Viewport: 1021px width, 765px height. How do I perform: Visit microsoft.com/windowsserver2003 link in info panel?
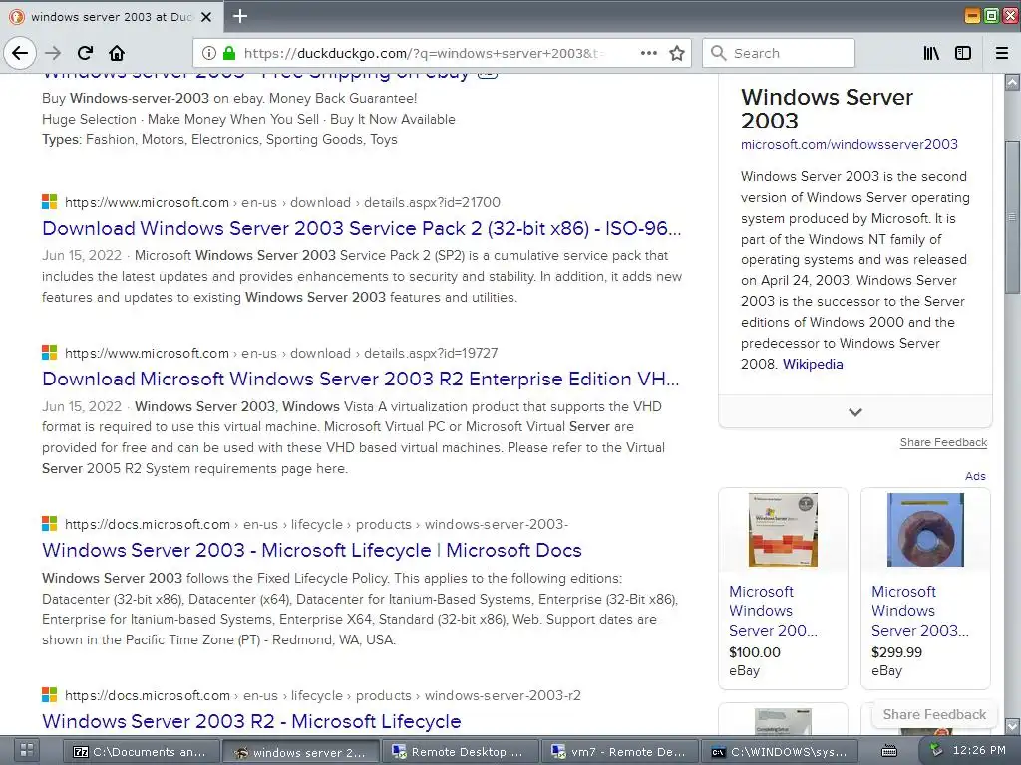(x=850, y=144)
